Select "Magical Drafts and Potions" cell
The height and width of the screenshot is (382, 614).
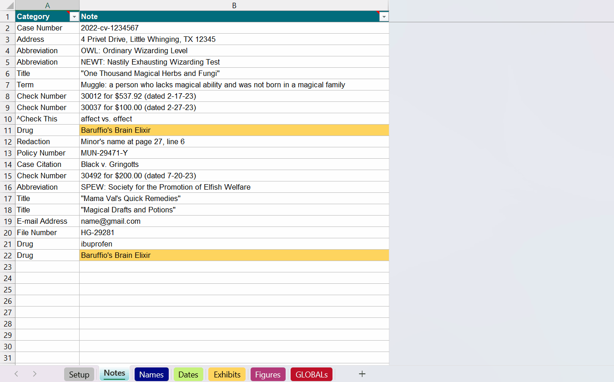[234, 210]
